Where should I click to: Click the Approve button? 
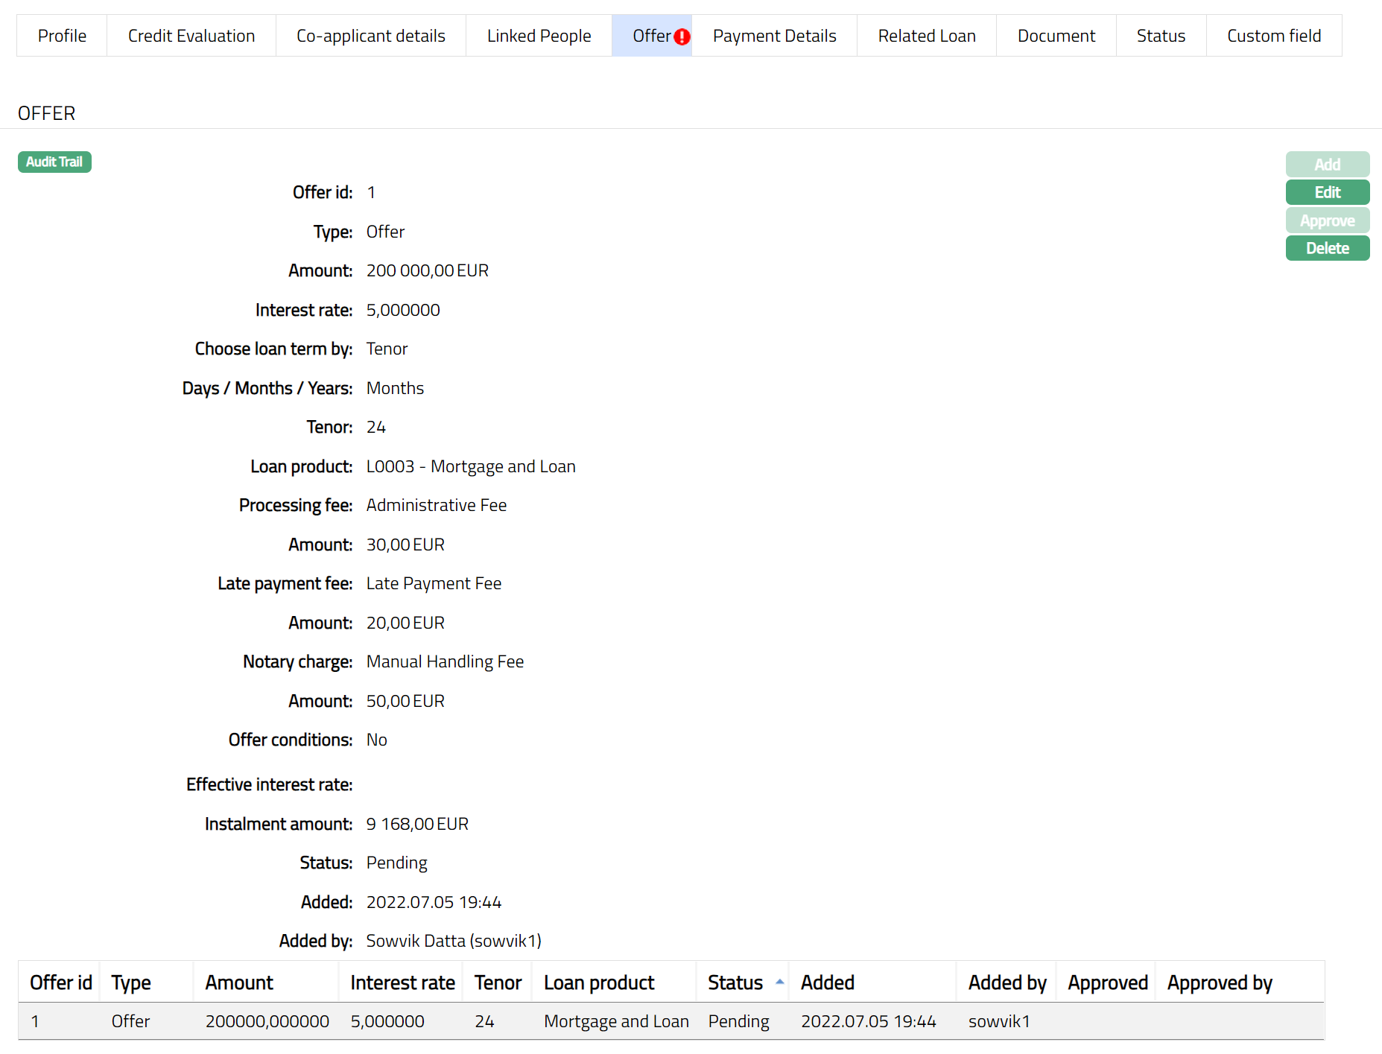point(1327,220)
